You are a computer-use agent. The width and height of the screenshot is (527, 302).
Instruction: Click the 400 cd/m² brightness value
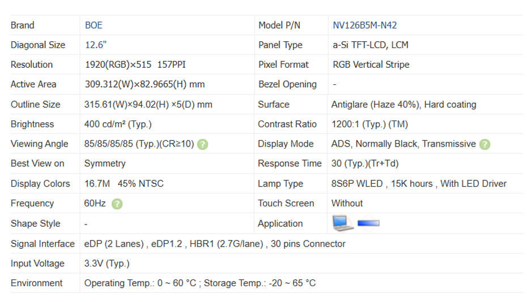pyautogui.click(x=118, y=124)
